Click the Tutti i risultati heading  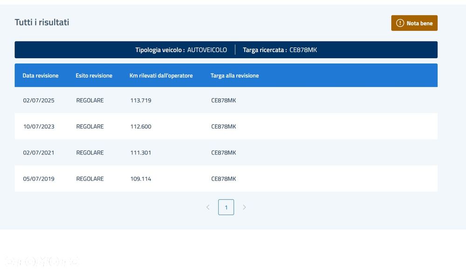(42, 22)
